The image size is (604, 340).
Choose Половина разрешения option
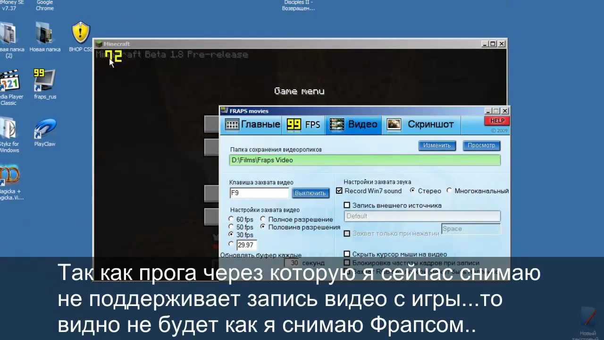[263, 227]
